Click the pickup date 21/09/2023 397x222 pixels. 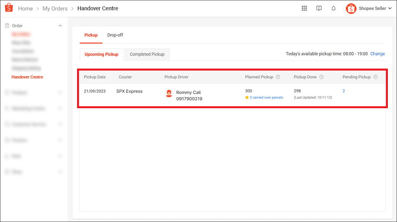click(95, 91)
